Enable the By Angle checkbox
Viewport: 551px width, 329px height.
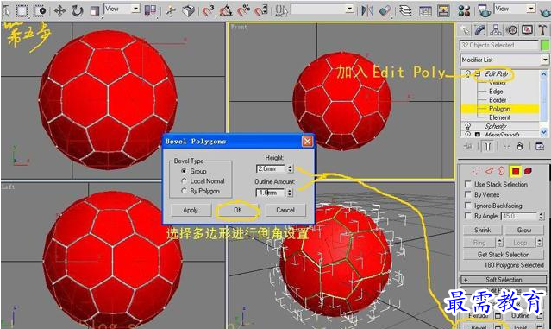pyautogui.click(x=467, y=216)
